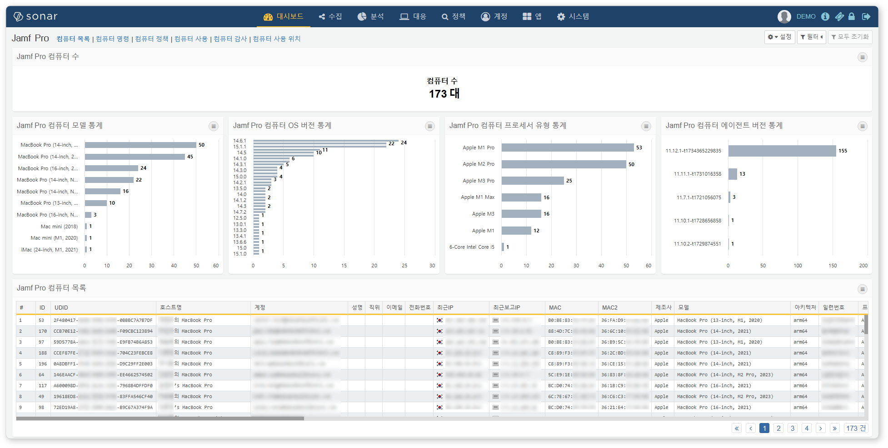Click the 모두 초기화 button
This screenshot has height=448, width=888.
(x=850, y=37)
